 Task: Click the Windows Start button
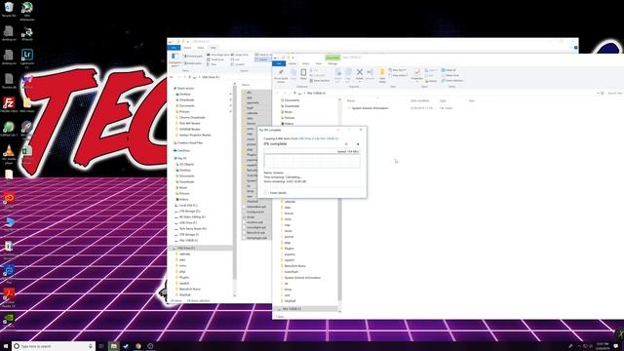6,346
